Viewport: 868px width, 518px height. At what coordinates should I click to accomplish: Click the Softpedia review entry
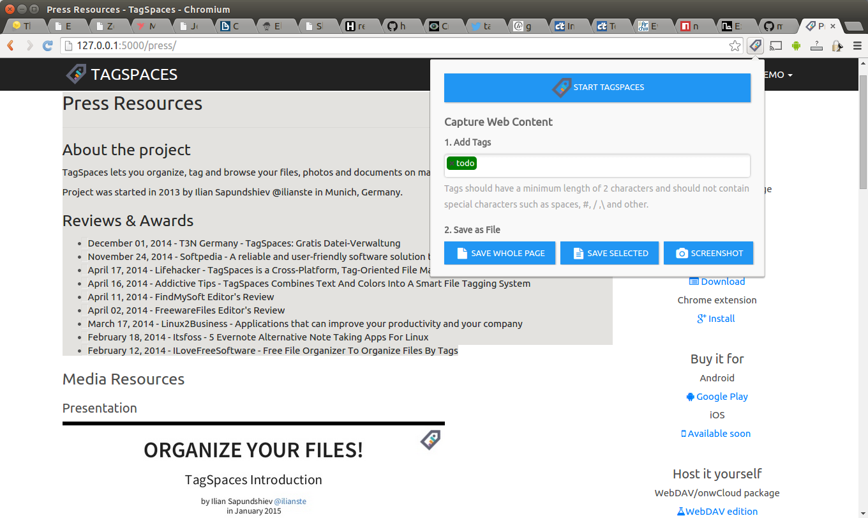tap(259, 257)
